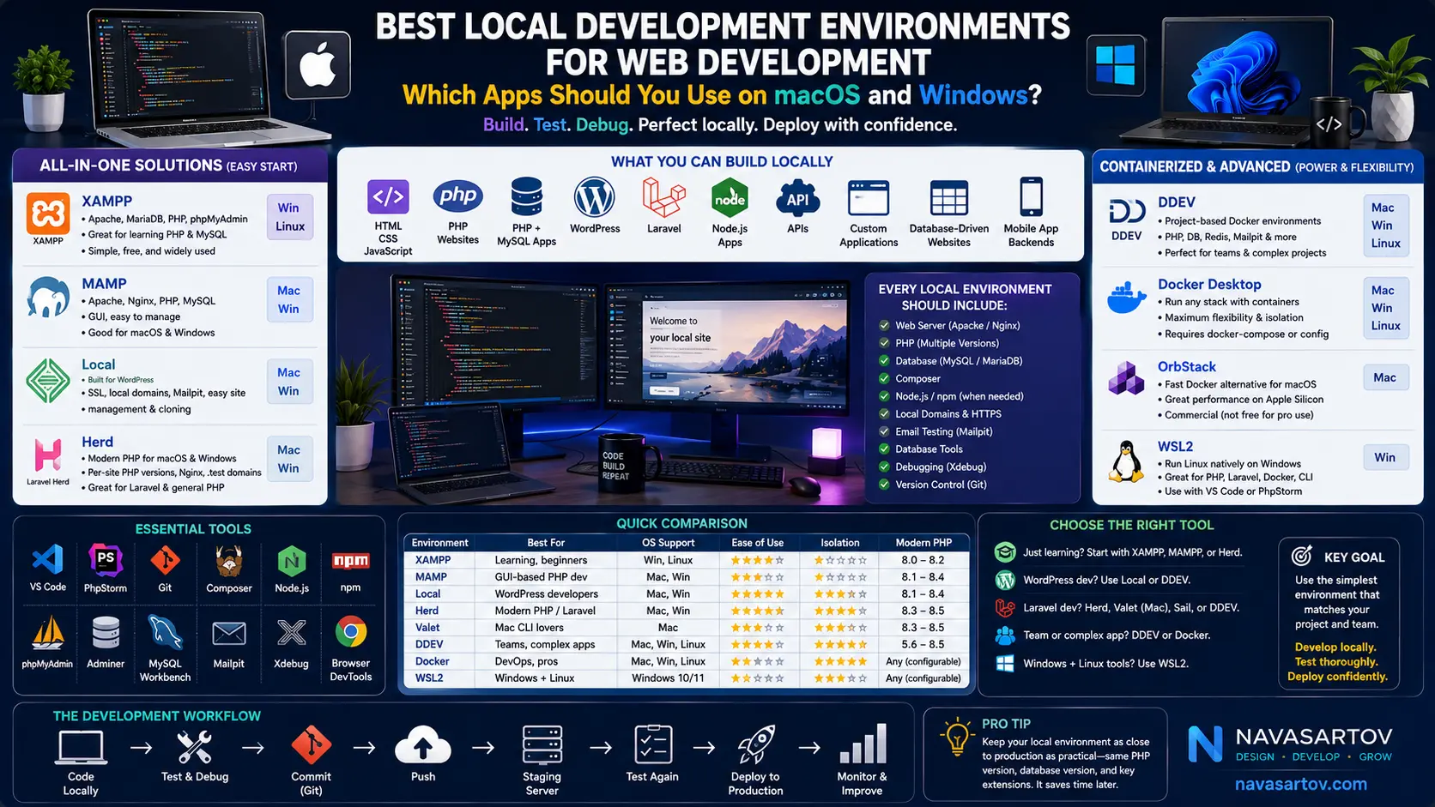Viewport: 1435px width, 807px height.
Task: Click the Git icon in Essential Tools
Action: click(x=165, y=561)
